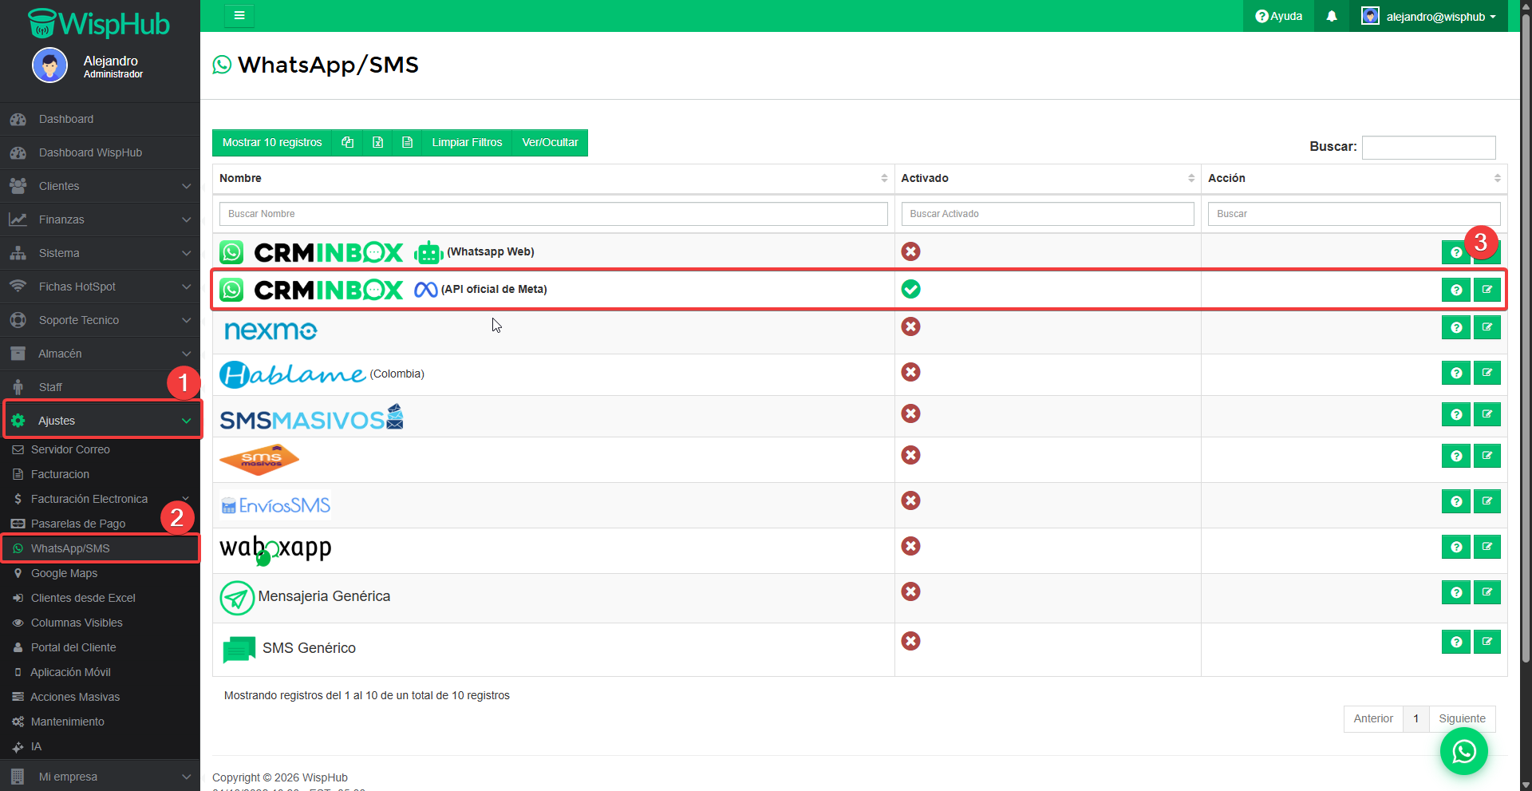This screenshot has width=1532, height=791.
Task: Open help for API oficial de Meta row
Action: 1456,290
